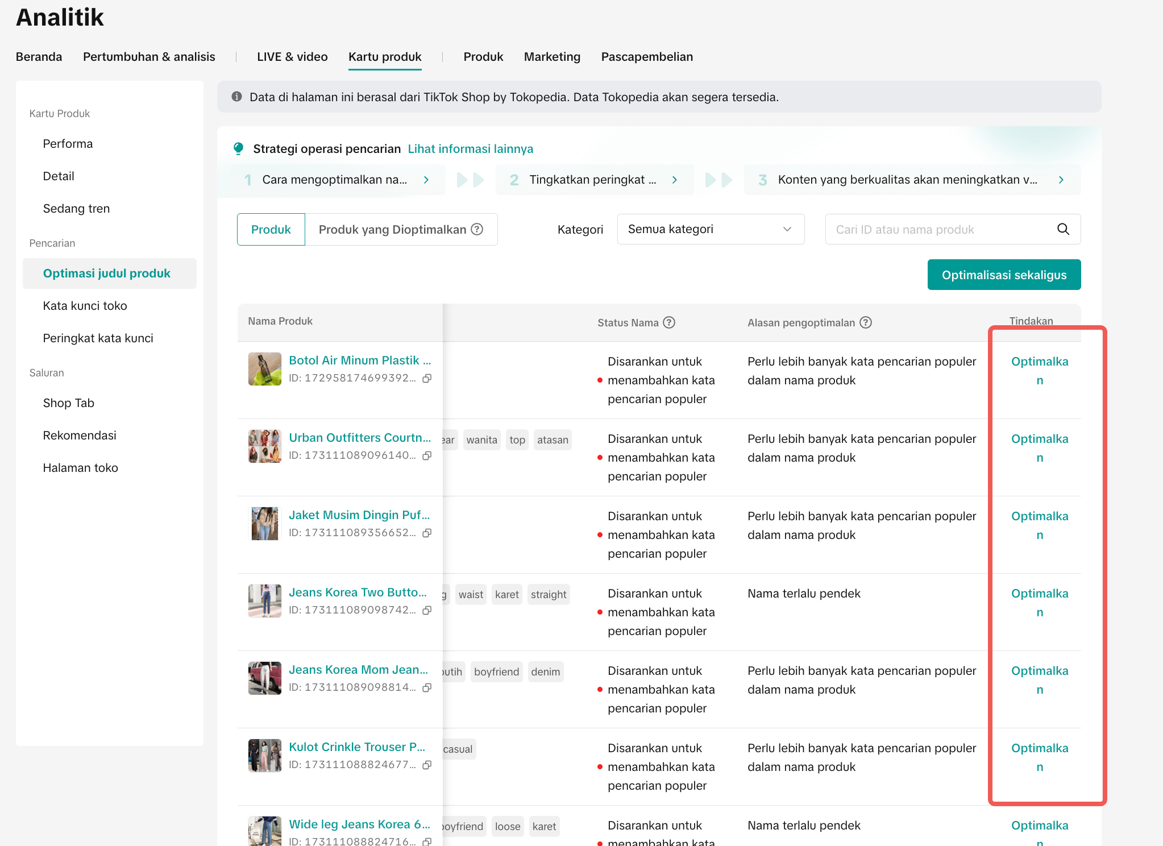The width and height of the screenshot is (1163, 846).
Task: Copy the Jeans Korea Mom Jeans product ID
Action: (427, 687)
